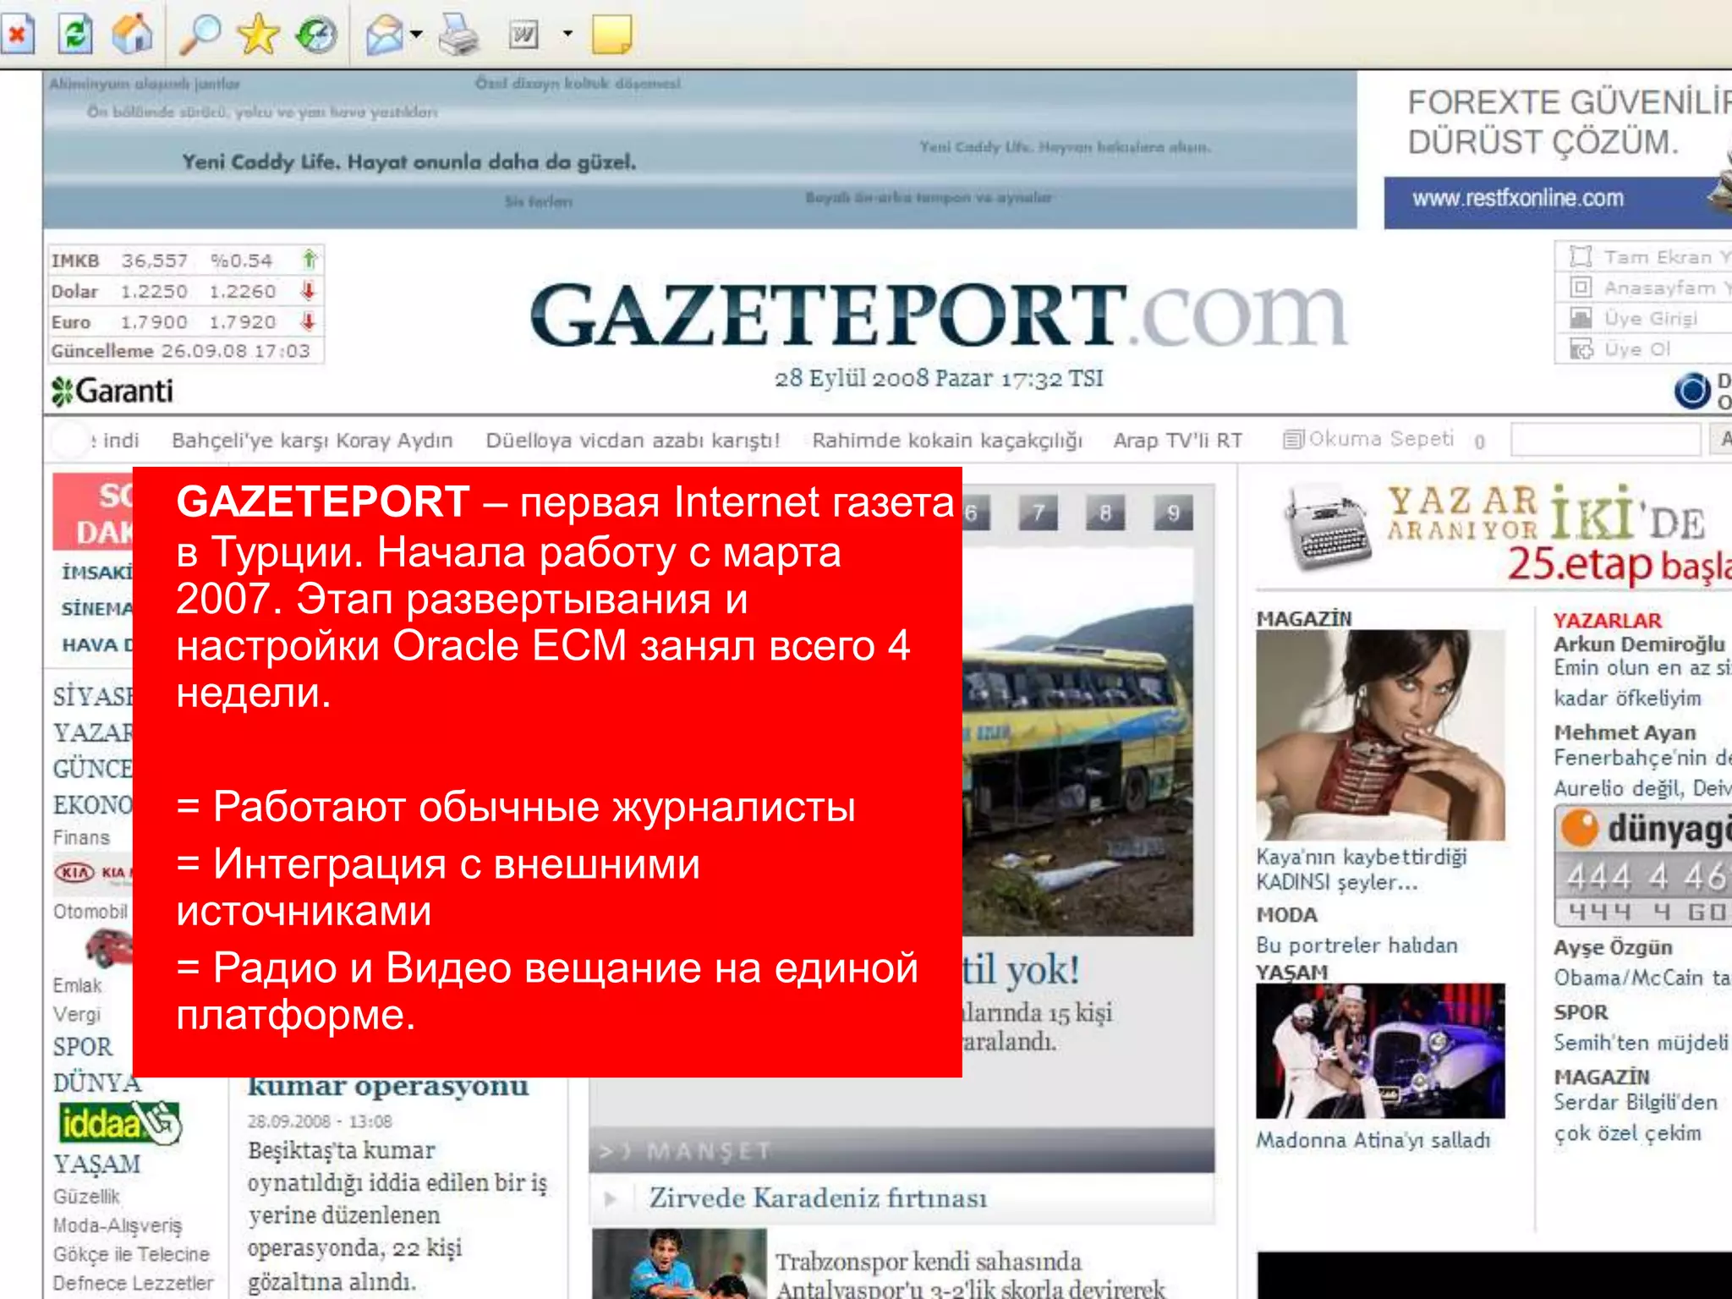Viewport: 1732px width, 1299px height.
Task: Open 'Madonna Atina'yı salladı' link
Action: click(1373, 1140)
